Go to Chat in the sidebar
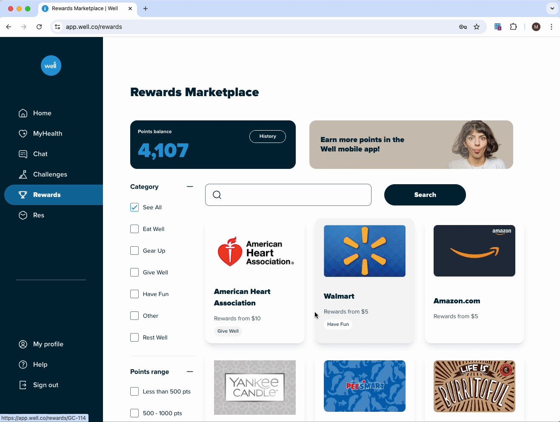560x422 pixels. pyautogui.click(x=40, y=154)
